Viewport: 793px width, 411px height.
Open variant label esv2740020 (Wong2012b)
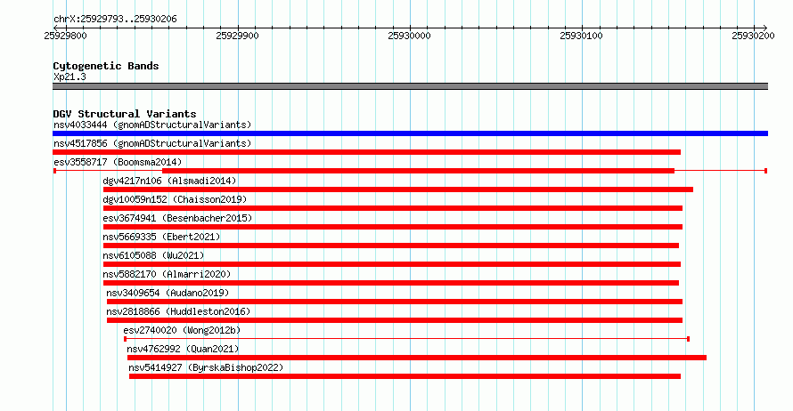pyautogui.click(x=182, y=330)
